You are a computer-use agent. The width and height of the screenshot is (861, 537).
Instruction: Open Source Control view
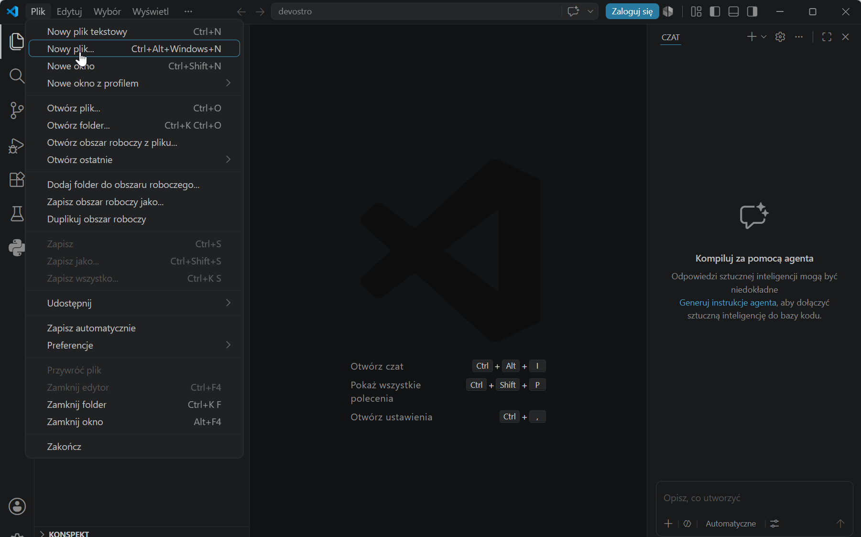17,110
